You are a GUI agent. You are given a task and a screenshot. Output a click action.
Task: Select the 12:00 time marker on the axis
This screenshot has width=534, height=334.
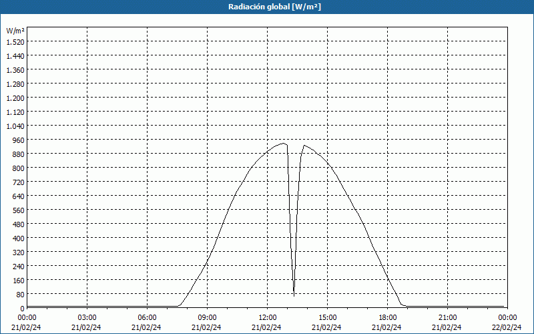[x=267, y=317]
